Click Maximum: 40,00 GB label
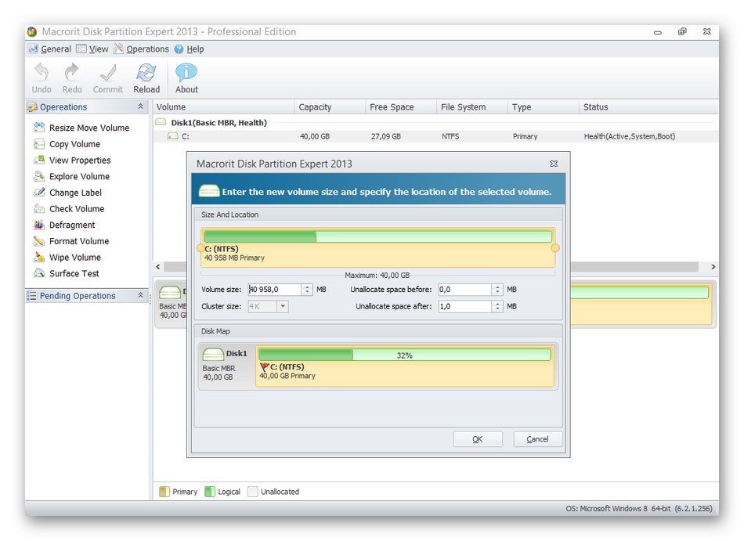This screenshot has height=541, width=744. 377,275
